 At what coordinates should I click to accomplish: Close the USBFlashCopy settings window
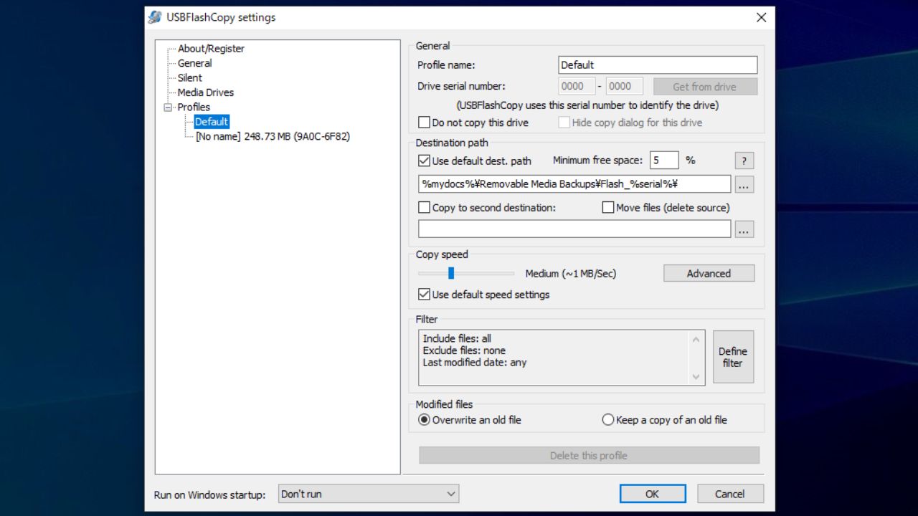(x=761, y=17)
